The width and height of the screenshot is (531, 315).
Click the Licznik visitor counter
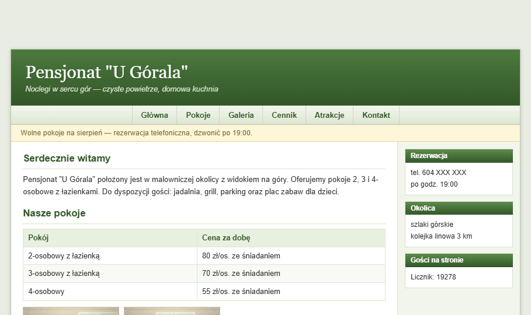pyautogui.click(x=433, y=277)
